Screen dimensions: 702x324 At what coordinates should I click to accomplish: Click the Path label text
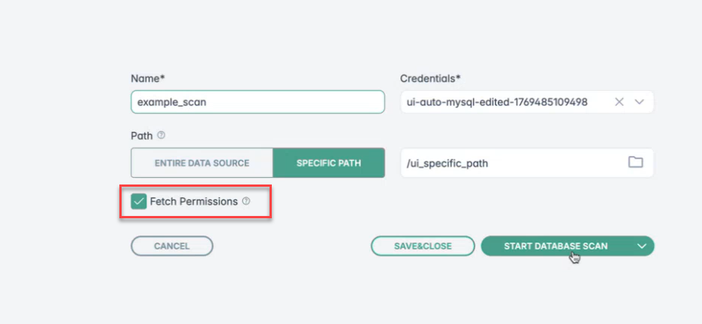pos(141,136)
